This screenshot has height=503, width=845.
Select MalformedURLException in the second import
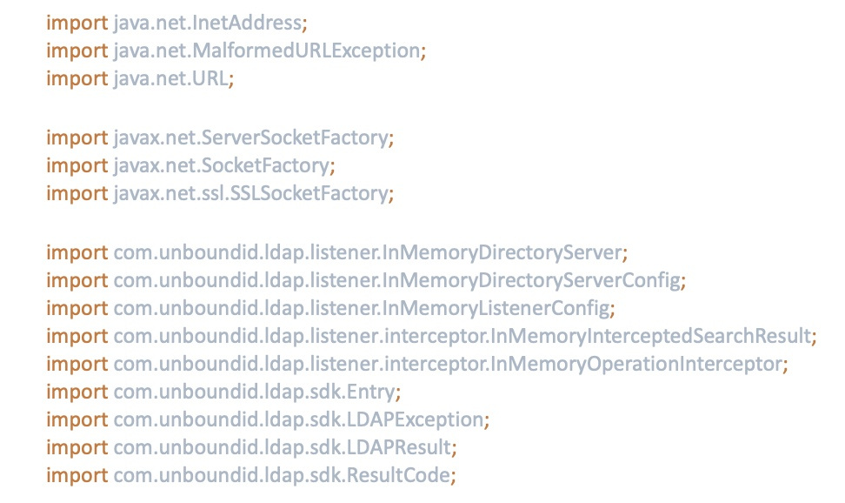[x=323, y=50]
